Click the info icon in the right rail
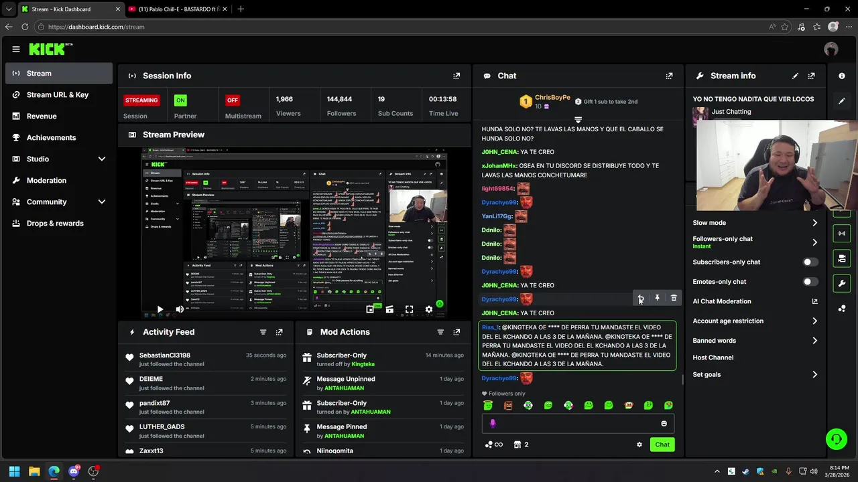Screen dimensions: 858x482 pyautogui.click(x=842, y=76)
